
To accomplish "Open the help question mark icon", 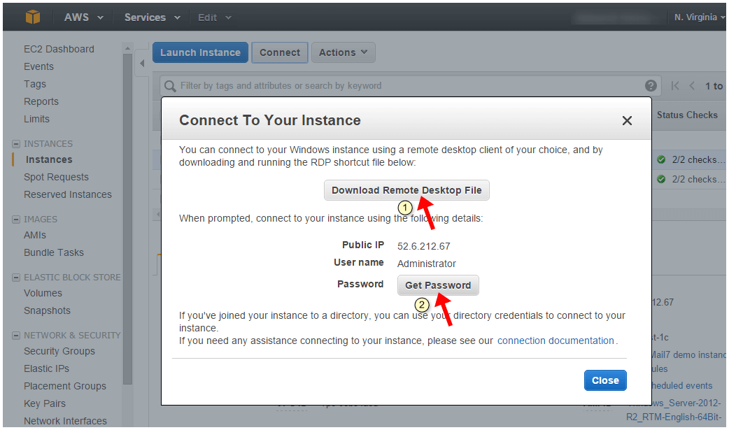I will (651, 85).
